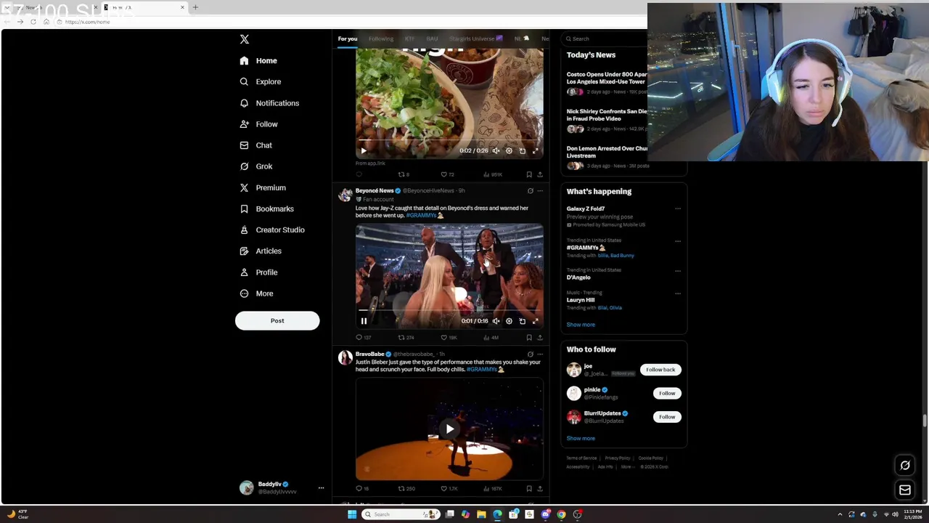Viewport: 929px width, 523px height.
Task: Show more under Who to follow
Action: [x=581, y=439]
